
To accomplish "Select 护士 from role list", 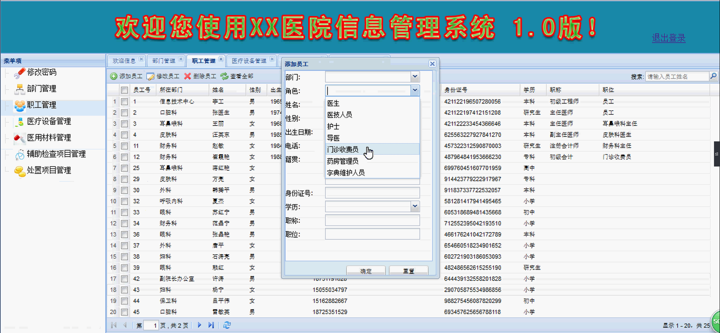I will pyautogui.click(x=372, y=126).
